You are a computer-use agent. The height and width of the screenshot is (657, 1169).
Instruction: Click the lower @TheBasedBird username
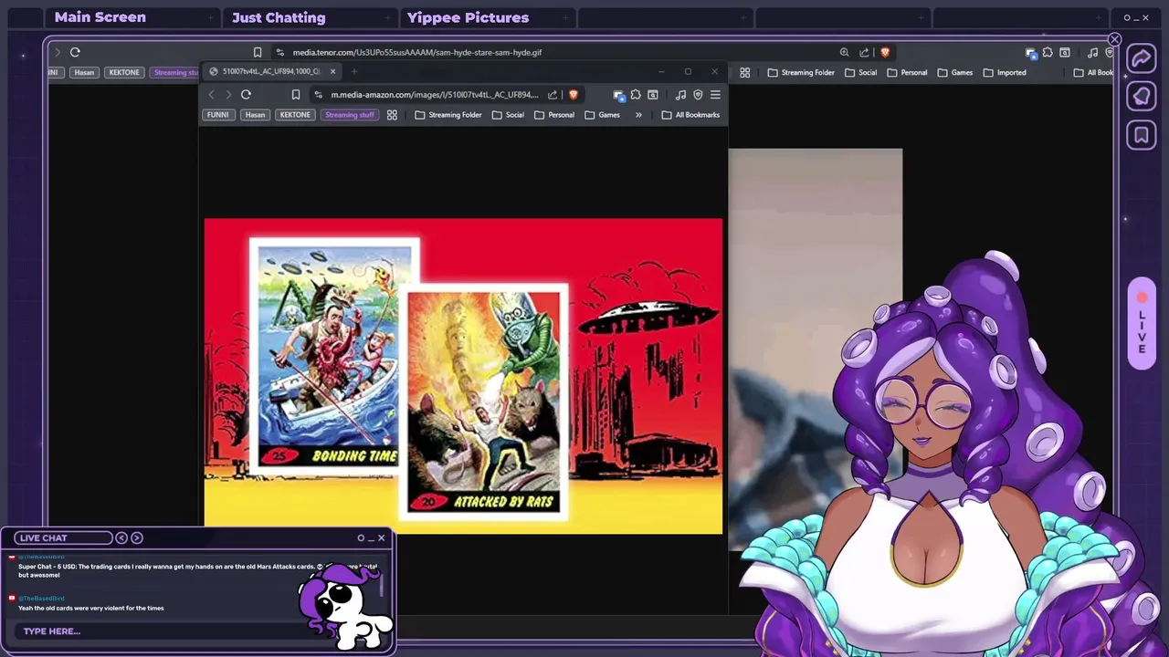pyautogui.click(x=42, y=599)
